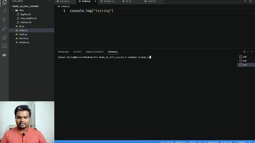Click the terminal command input line
This screenshot has width=255, height=143.
click(x=104, y=57)
